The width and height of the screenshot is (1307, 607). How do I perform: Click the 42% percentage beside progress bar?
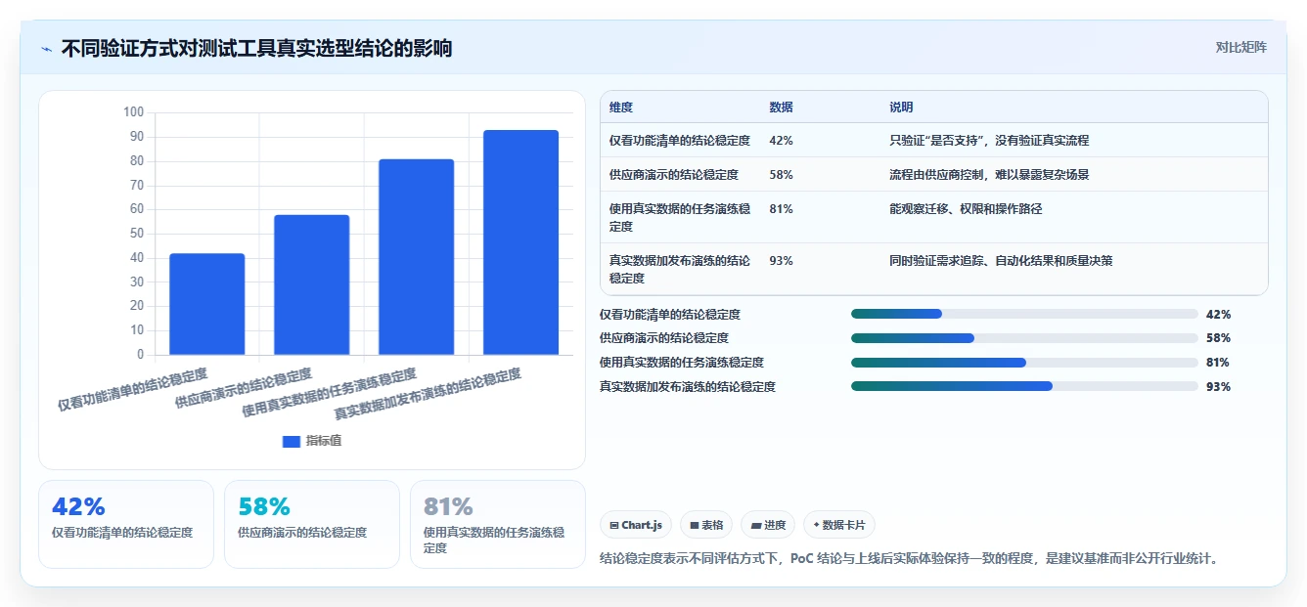point(1218,315)
